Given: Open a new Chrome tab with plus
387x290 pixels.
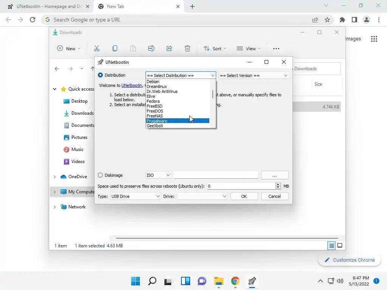Looking at the screenshot, I should [x=192, y=6].
